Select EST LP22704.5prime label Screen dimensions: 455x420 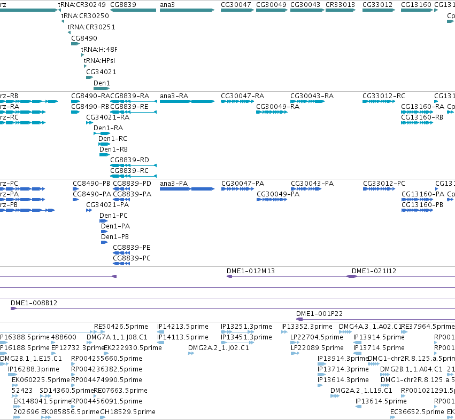(317, 337)
